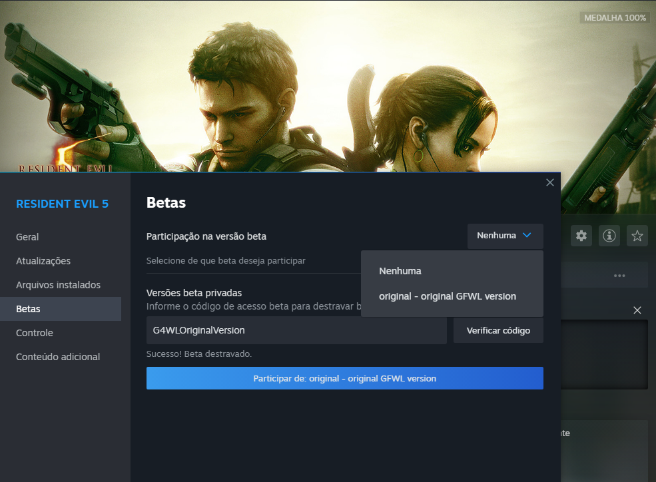
Task: Select the Betas sidebar item
Action: click(61, 309)
